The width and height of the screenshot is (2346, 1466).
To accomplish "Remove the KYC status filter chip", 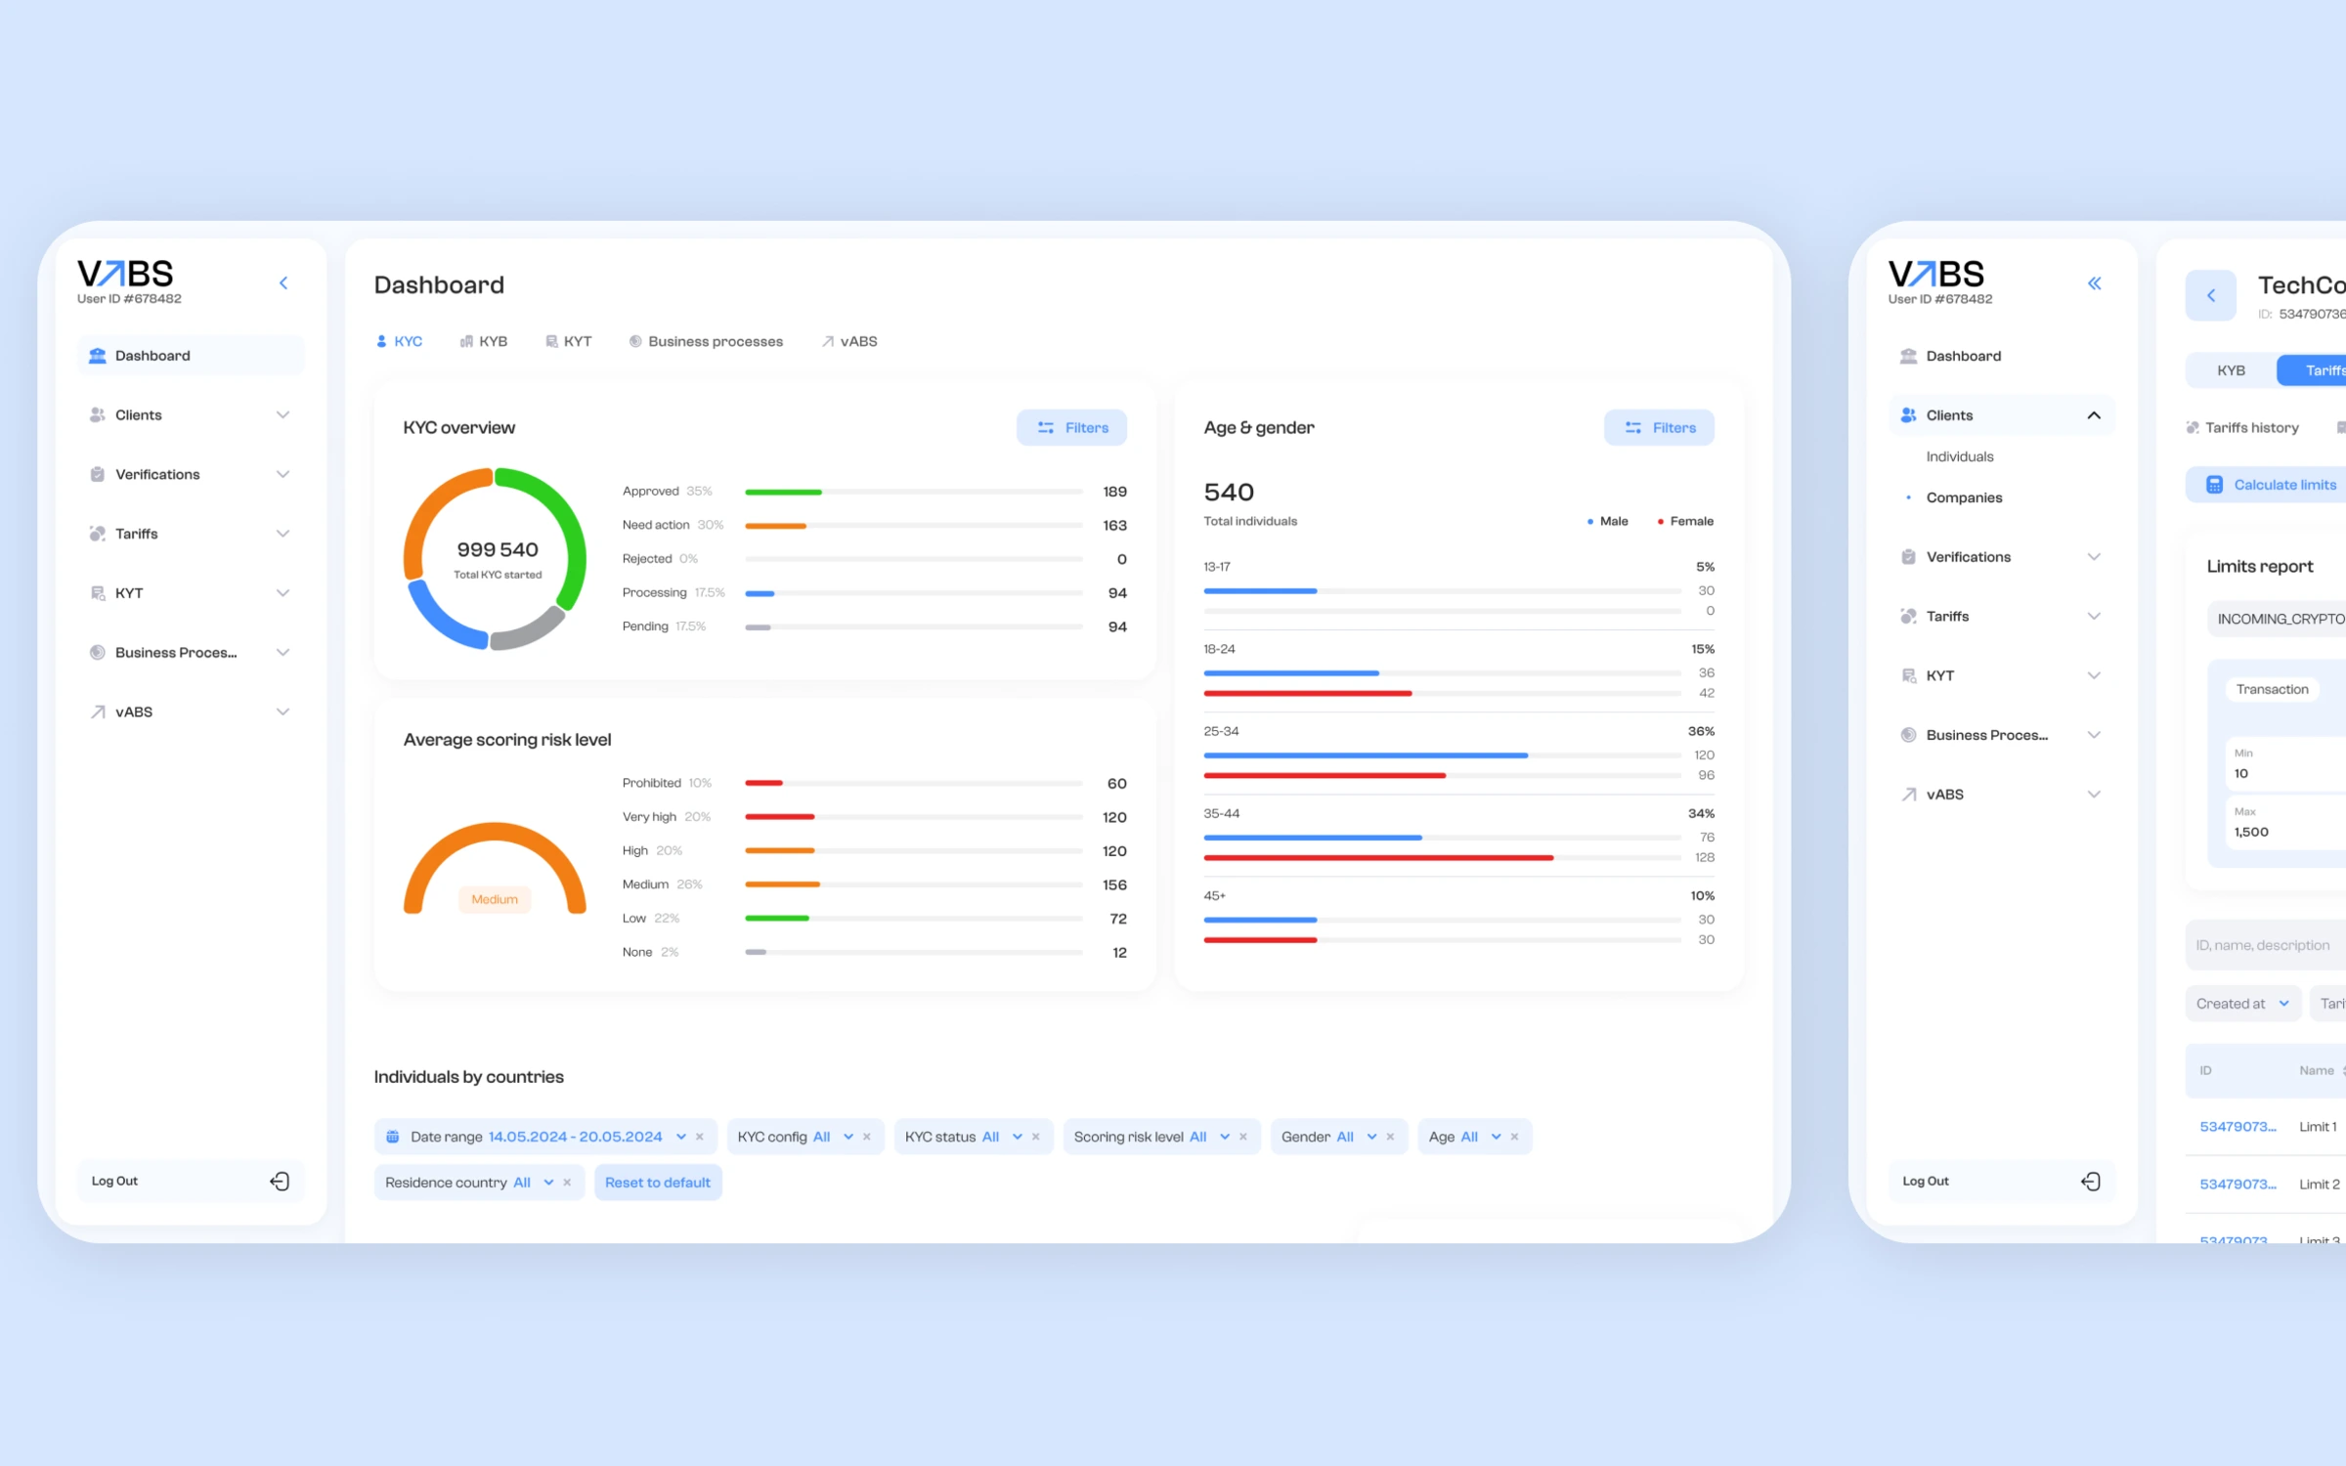I will pyautogui.click(x=1036, y=1137).
